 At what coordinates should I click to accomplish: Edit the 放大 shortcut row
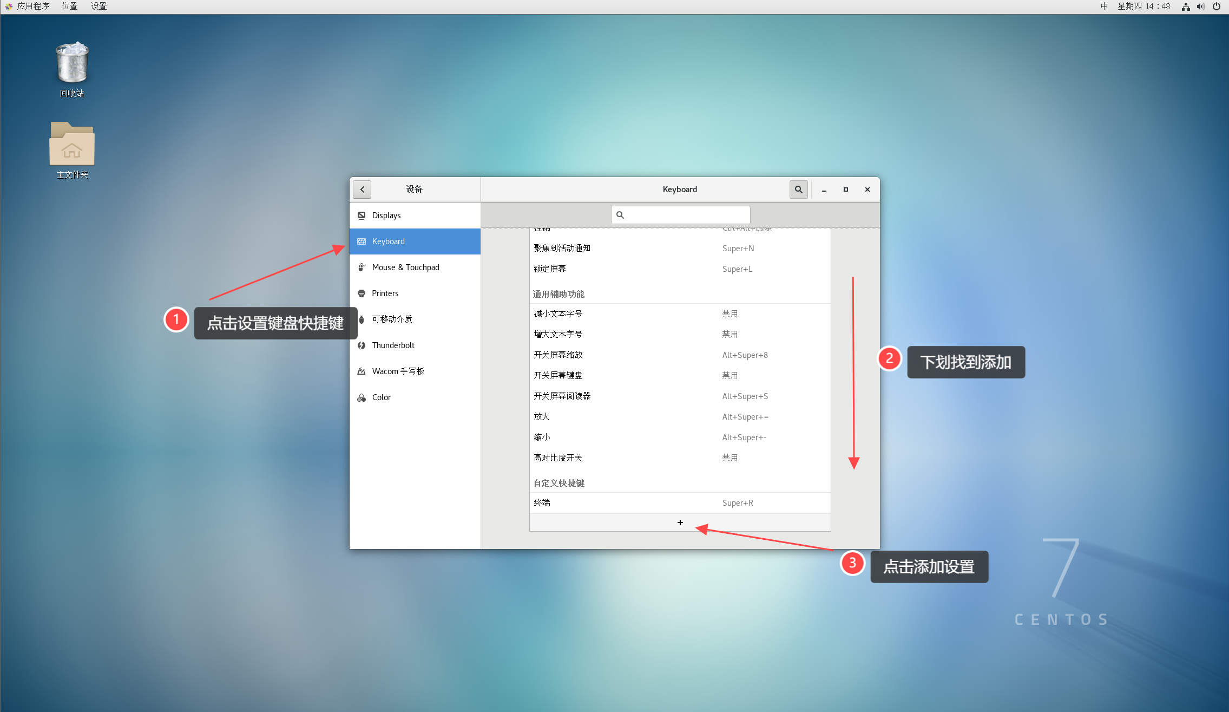point(680,417)
